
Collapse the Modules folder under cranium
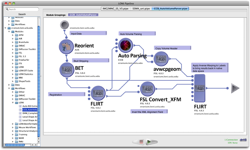[9, 31]
